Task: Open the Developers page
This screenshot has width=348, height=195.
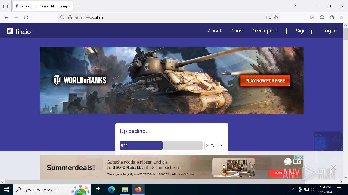Action: 264,31
